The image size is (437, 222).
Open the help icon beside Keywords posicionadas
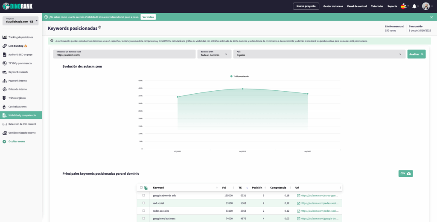point(100,27)
